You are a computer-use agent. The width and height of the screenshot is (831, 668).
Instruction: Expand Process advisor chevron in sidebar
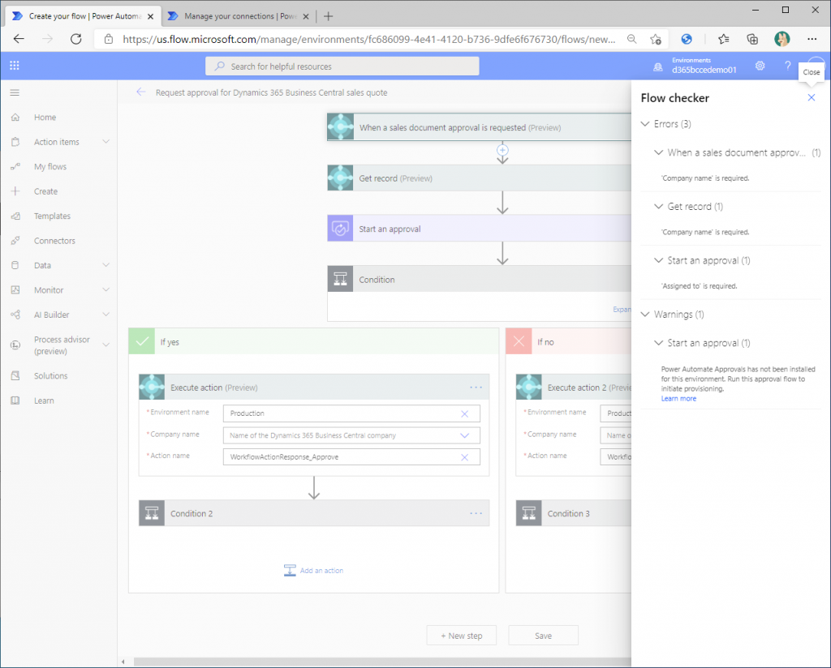pos(106,345)
